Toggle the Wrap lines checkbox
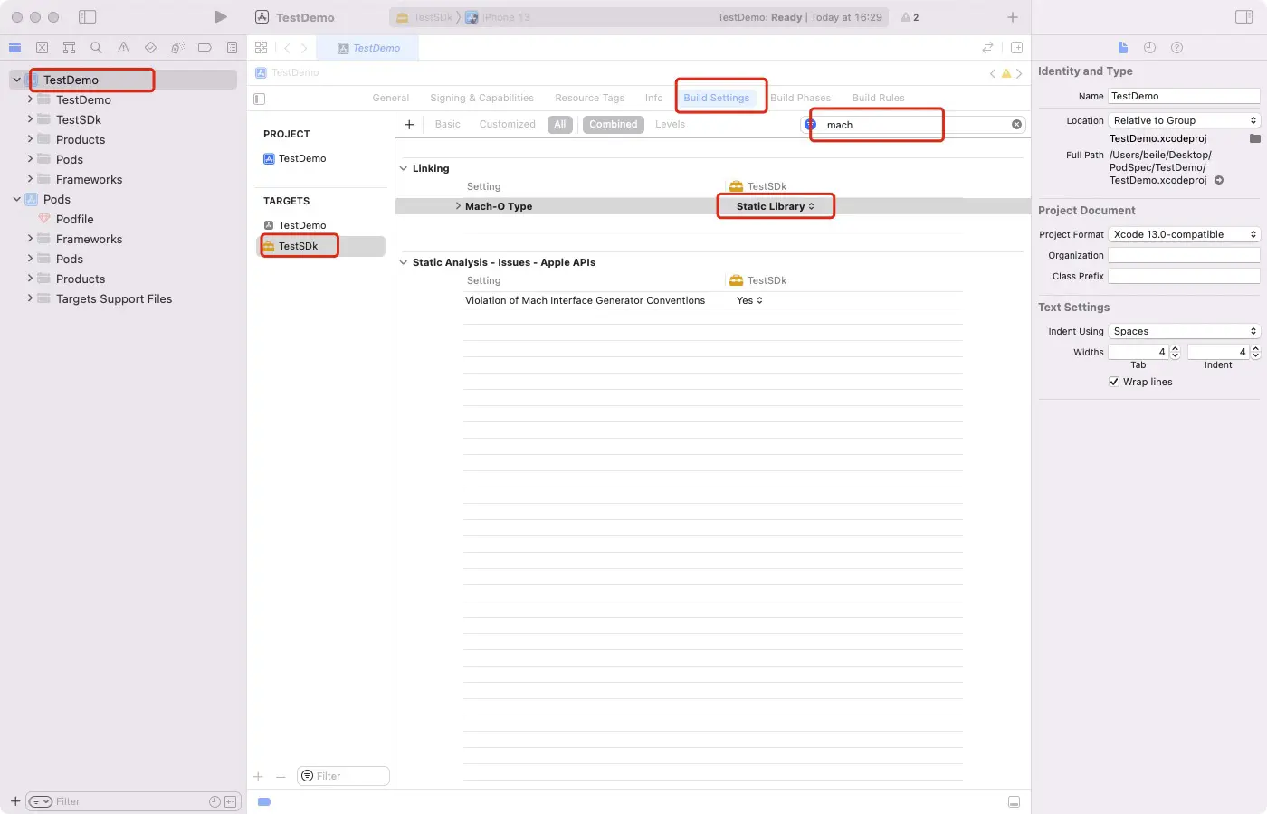This screenshot has height=814, width=1267. tap(1114, 382)
